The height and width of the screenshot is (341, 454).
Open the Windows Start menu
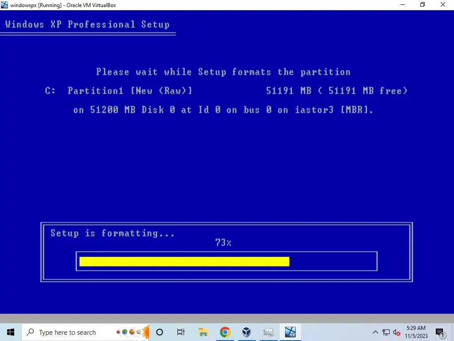click(x=11, y=332)
